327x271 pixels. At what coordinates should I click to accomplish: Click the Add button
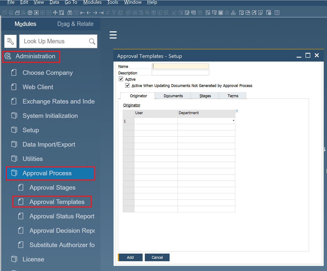tap(130, 257)
